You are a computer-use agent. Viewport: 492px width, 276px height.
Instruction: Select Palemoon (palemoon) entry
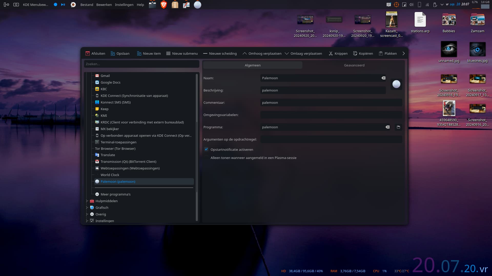[x=144, y=181]
